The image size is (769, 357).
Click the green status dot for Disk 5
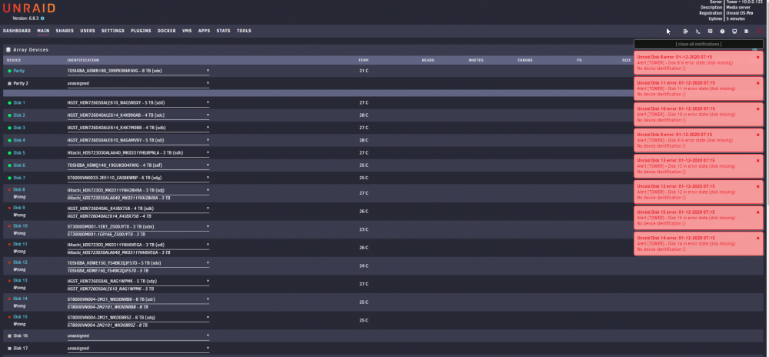tap(9, 153)
